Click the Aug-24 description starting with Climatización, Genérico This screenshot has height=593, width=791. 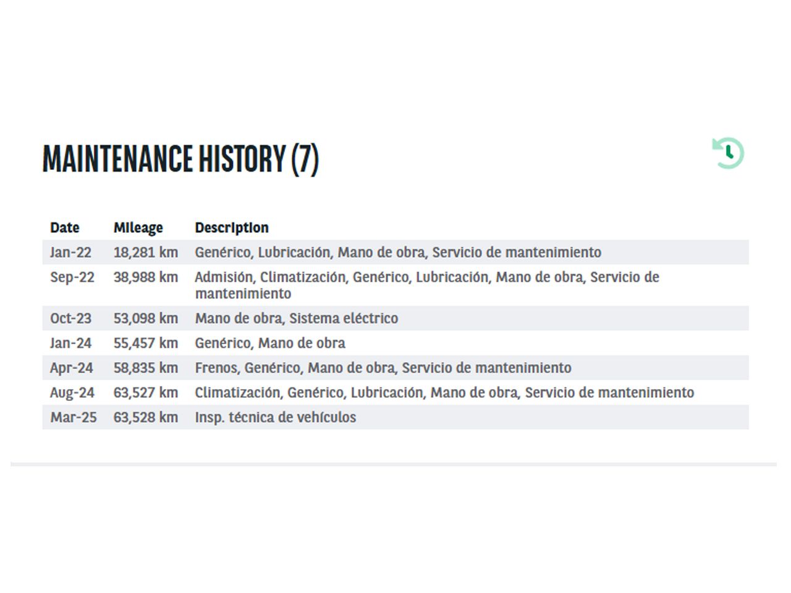(444, 392)
